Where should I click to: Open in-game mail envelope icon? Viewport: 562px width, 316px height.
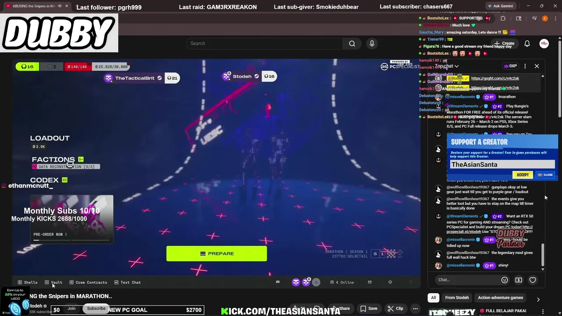(370, 282)
